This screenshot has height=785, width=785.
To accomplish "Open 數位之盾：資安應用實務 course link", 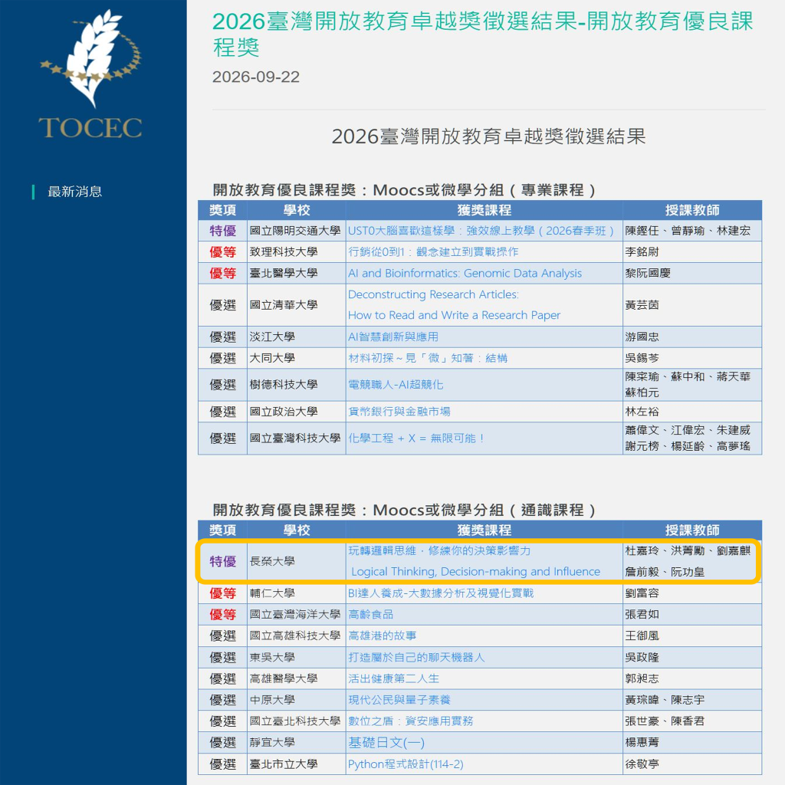I will pos(411,721).
